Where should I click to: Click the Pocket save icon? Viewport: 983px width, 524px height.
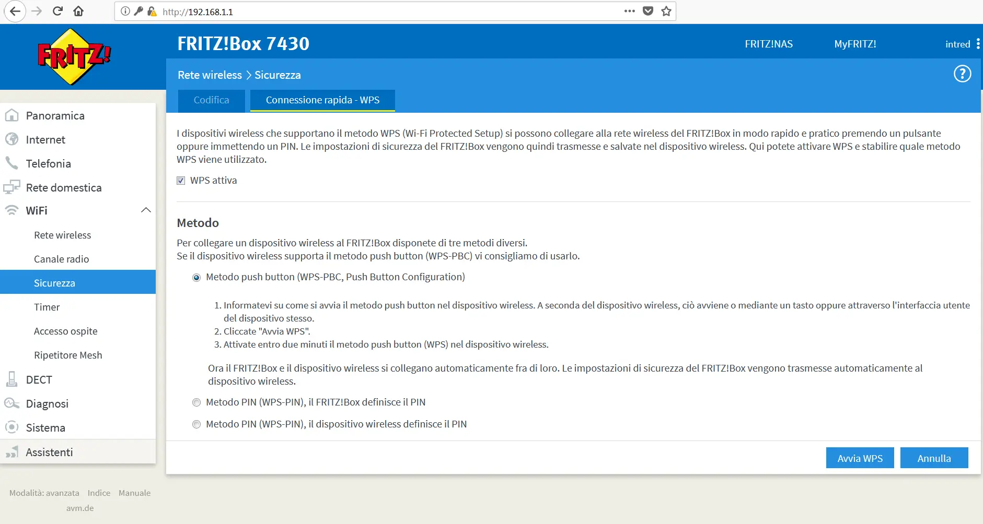pyautogui.click(x=648, y=11)
